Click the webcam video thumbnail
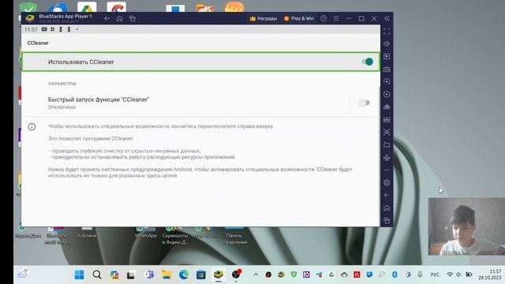The width and height of the screenshot is (505, 284). (466, 226)
